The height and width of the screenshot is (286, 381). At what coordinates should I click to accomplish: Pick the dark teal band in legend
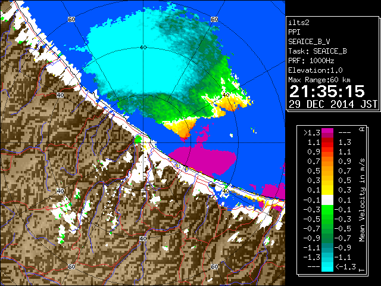pyautogui.click(x=327, y=247)
